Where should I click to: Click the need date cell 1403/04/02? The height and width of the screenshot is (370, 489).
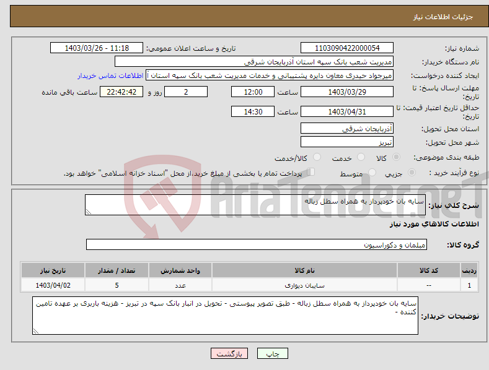53,285
